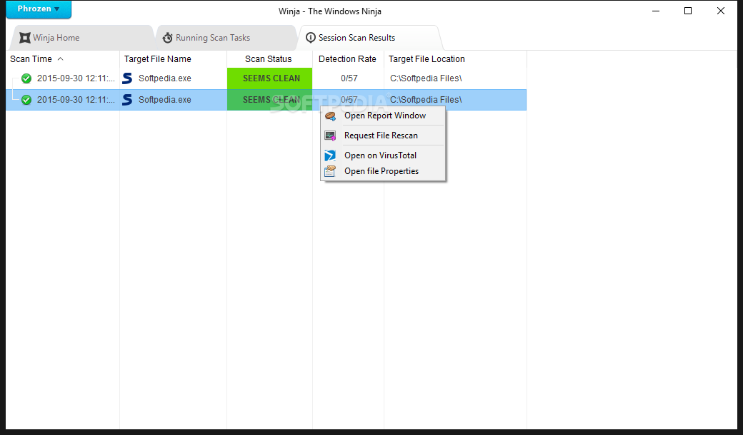743x435 pixels.
Task: Click Softpedia S icon in first row
Action: tap(127, 78)
